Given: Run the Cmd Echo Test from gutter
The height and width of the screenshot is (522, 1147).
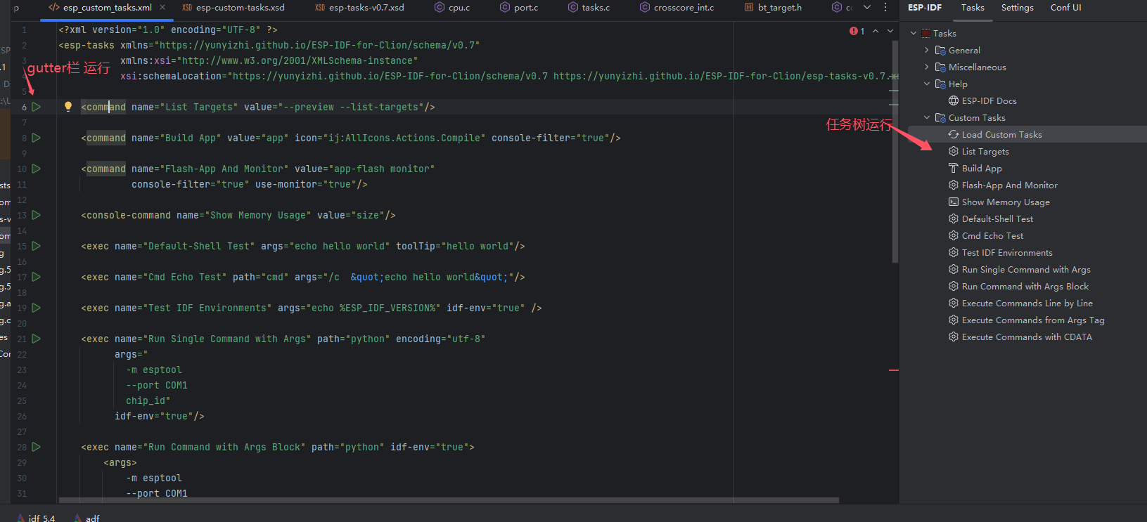Looking at the screenshot, I should pyautogui.click(x=37, y=277).
